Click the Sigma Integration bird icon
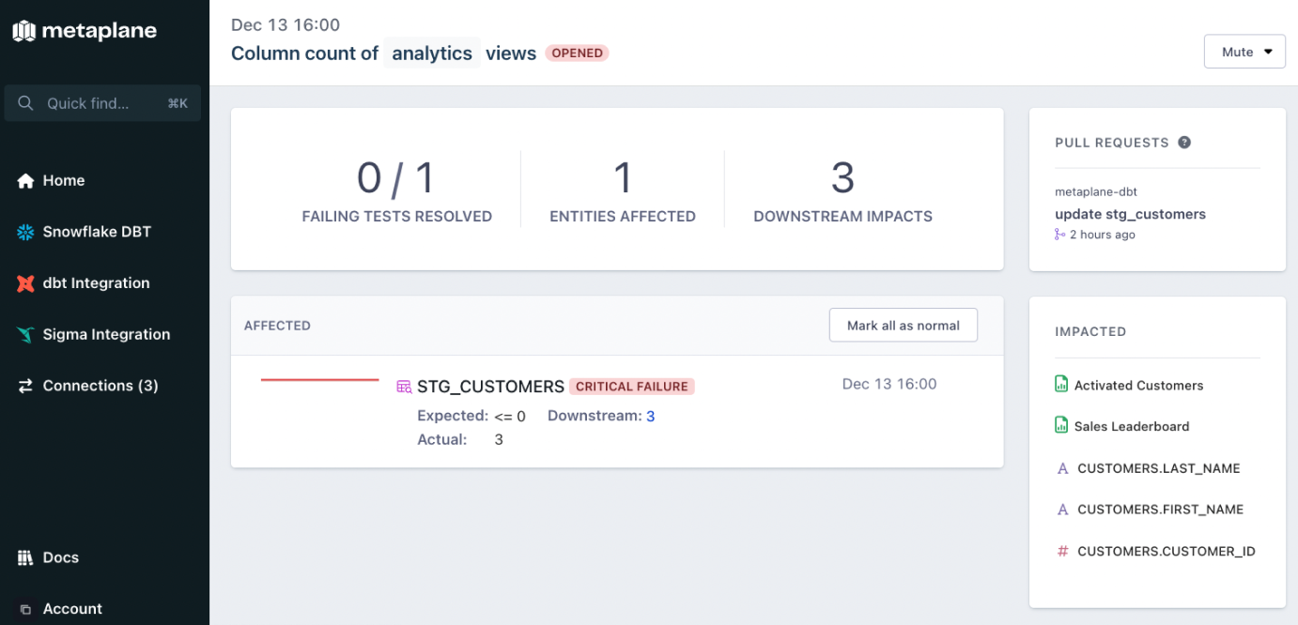1298x625 pixels. (x=25, y=335)
